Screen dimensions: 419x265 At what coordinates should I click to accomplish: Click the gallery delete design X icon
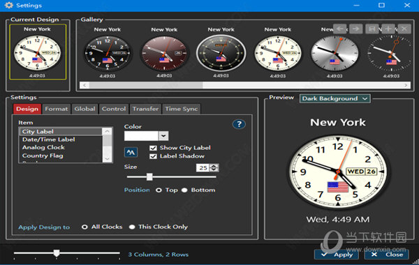click(404, 29)
